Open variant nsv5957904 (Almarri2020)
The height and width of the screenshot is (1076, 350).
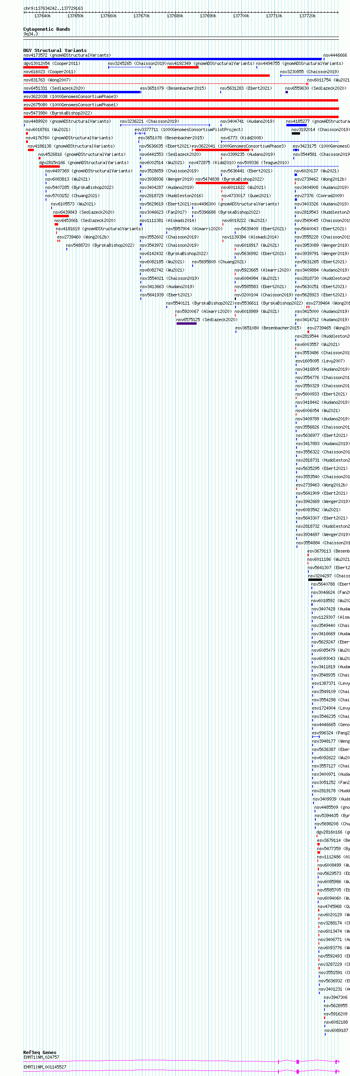(194, 229)
